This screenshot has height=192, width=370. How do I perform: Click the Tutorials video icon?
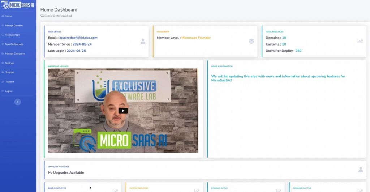[x=3, y=72]
